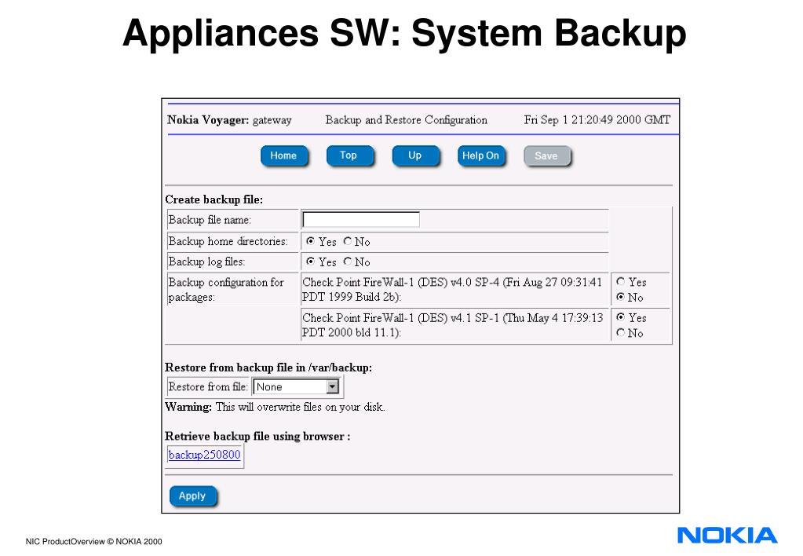The image size is (803, 556).
Task: Click the Up navigation button
Action: pos(414,155)
